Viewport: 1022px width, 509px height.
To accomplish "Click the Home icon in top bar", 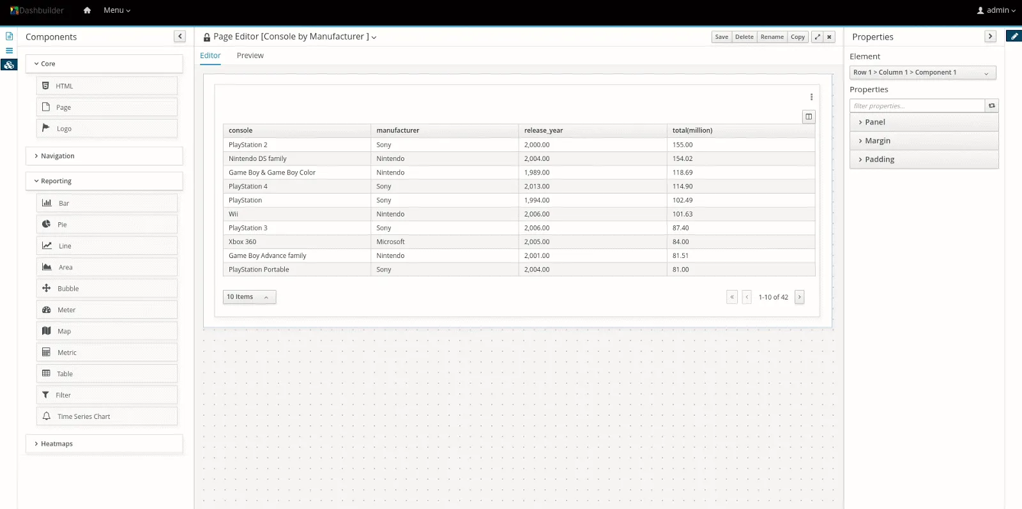I will point(87,10).
